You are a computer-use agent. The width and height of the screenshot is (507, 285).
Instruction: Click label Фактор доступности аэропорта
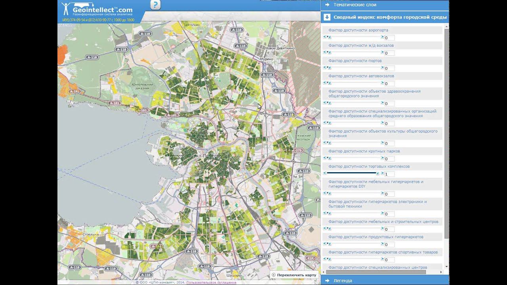[358, 30]
